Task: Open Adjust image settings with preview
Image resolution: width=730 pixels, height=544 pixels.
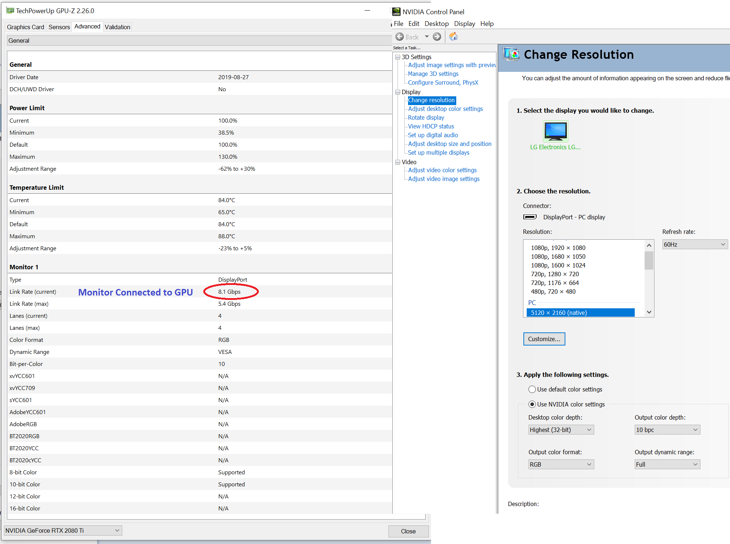Action: pyautogui.click(x=452, y=65)
